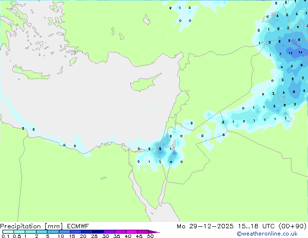Screen dimensions: 308x238
Task: Choose the 10–15 mm legend swatch
Action: (x=65, y=232)
